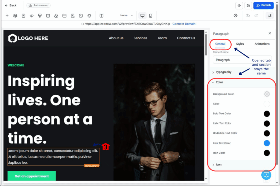Close the Paragraph panel

point(270,33)
